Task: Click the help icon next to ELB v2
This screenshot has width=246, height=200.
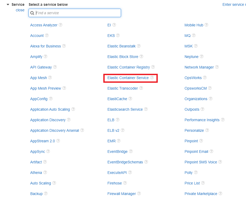Action: [x=123, y=130]
